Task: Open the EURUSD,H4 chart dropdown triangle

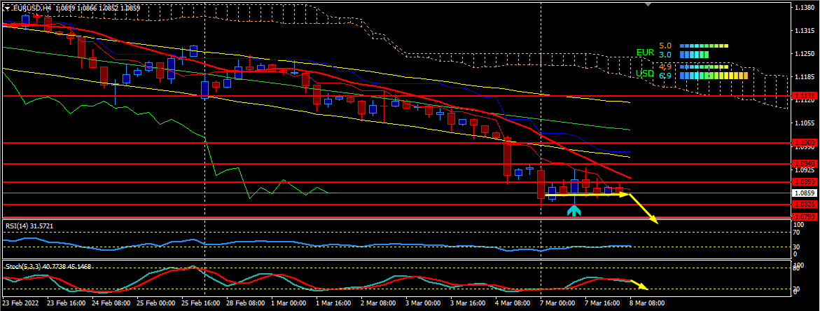Action: coord(8,8)
